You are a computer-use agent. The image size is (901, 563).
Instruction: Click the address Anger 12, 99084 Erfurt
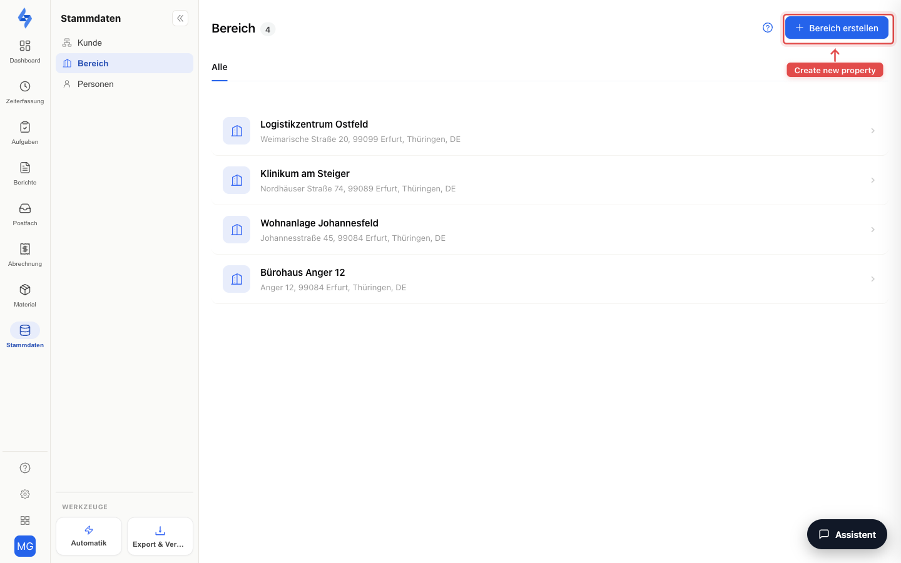click(x=333, y=288)
